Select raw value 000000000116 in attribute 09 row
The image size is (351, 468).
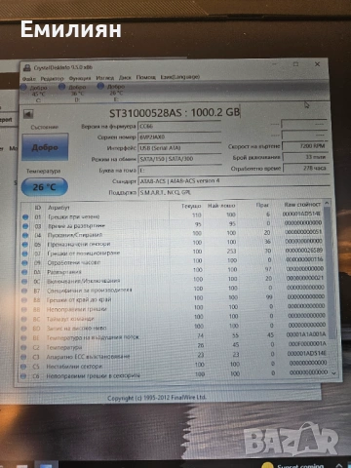(x=304, y=259)
